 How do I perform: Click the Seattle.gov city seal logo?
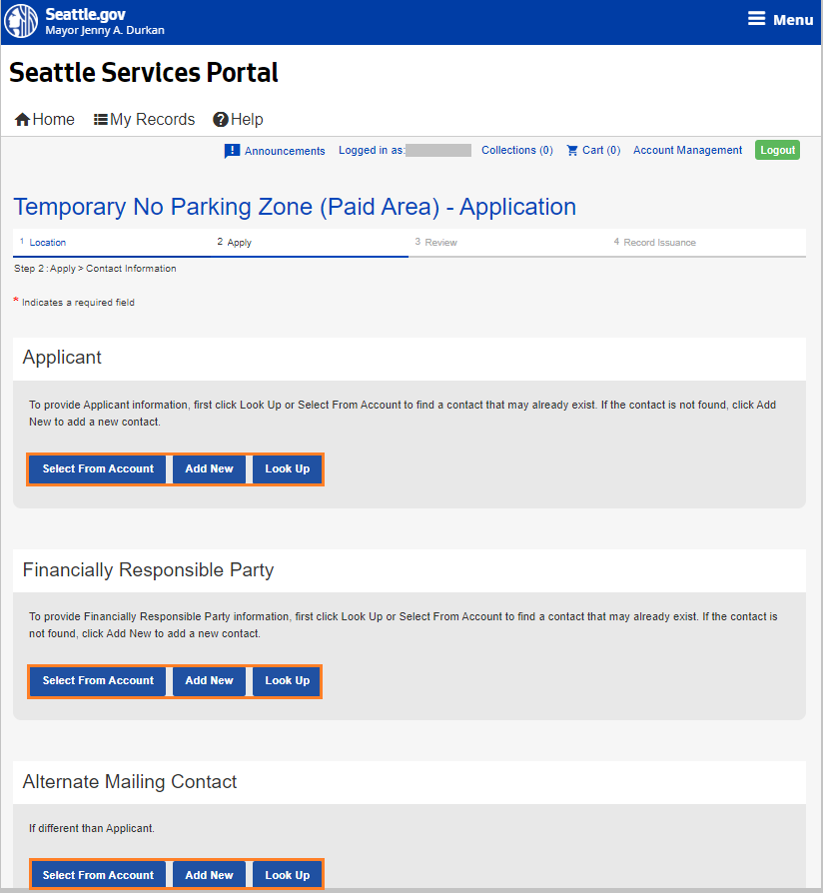pyautogui.click(x=22, y=21)
